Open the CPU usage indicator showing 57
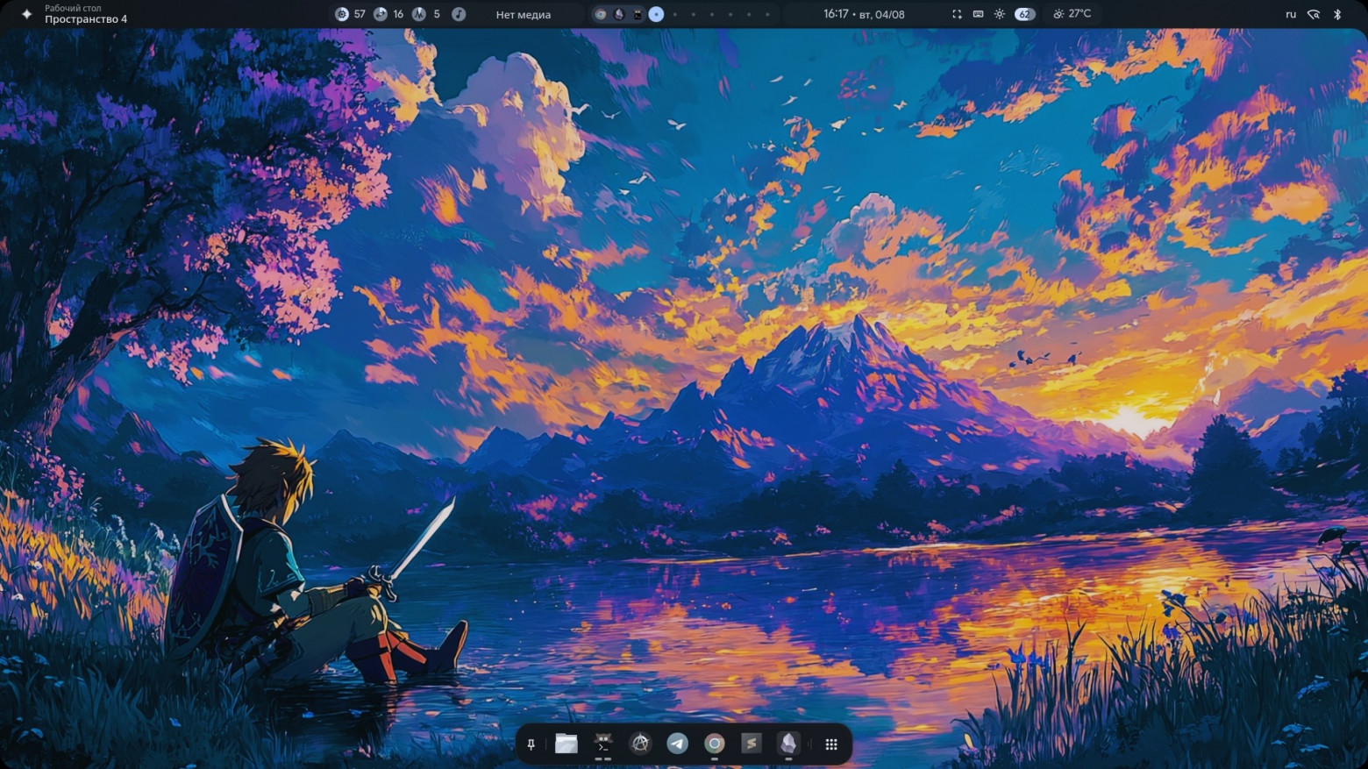Image resolution: width=1368 pixels, height=769 pixels. pyautogui.click(x=350, y=14)
